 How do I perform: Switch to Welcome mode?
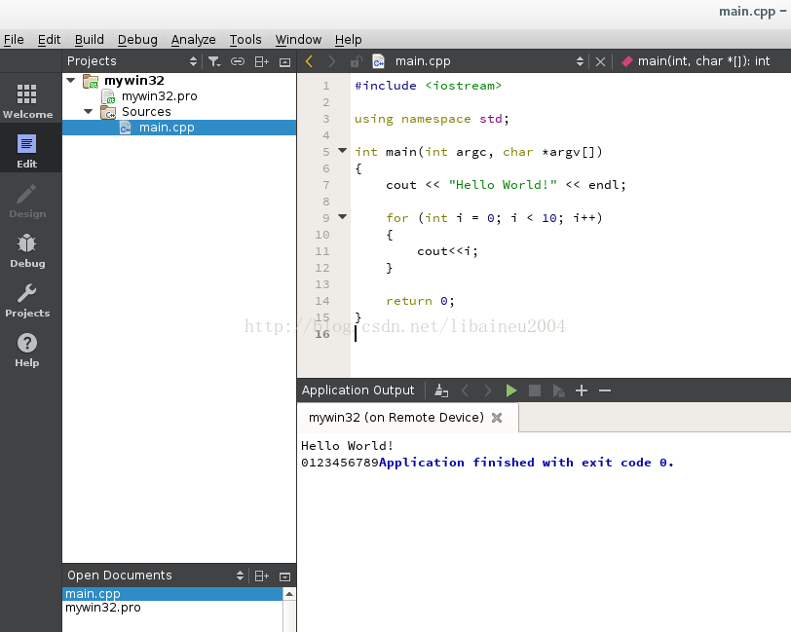point(27,101)
